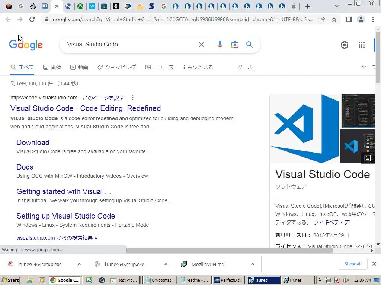
Task: Open Chrome's three-dot menu
Action: click(373, 19)
